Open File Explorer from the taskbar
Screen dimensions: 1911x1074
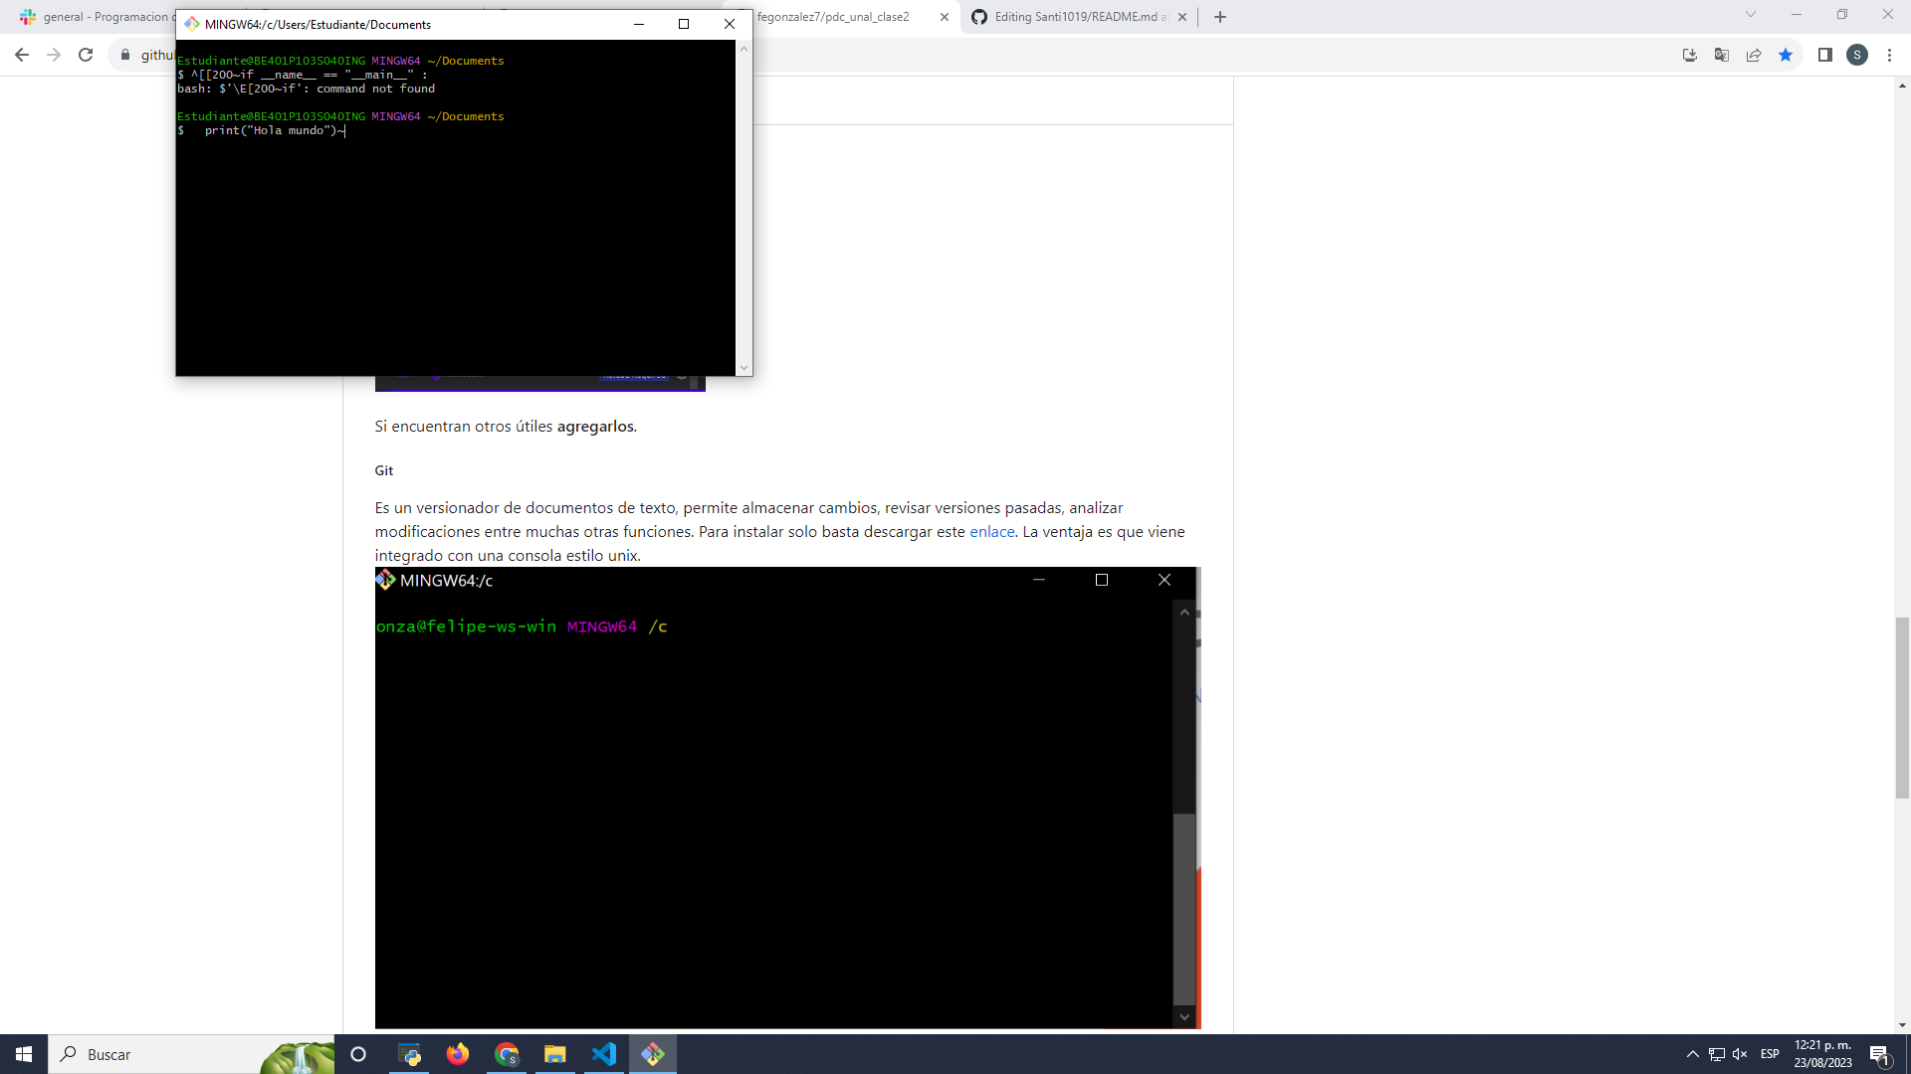[x=554, y=1053]
